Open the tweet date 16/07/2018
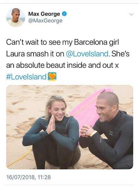 [x=21, y=177]
